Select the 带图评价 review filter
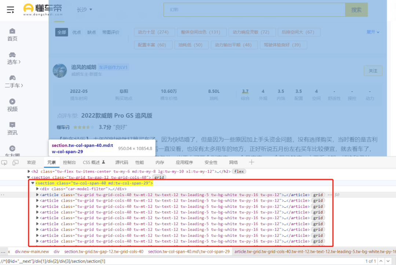The image size is (396, 265). click(111, 32)
